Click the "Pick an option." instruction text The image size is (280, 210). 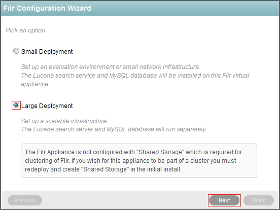coord(26,30)
